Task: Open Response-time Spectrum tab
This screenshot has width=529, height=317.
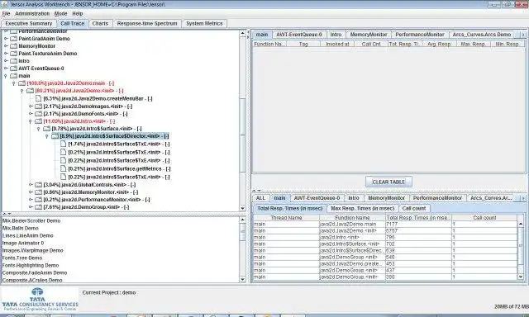Action: tap(147, 24)
